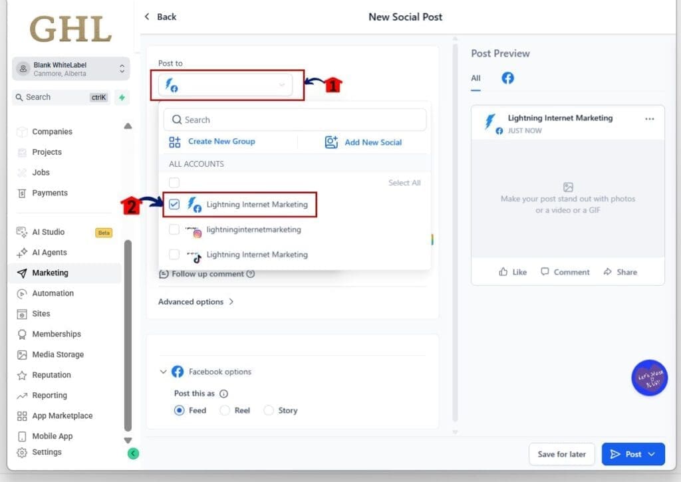Screen dimensions: 681x482
Task: Click the Like thumbs-up icon
Action: pos(503,272)
